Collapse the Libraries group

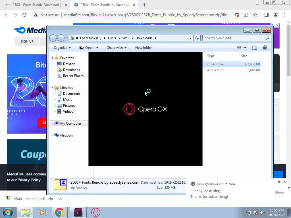52,87
